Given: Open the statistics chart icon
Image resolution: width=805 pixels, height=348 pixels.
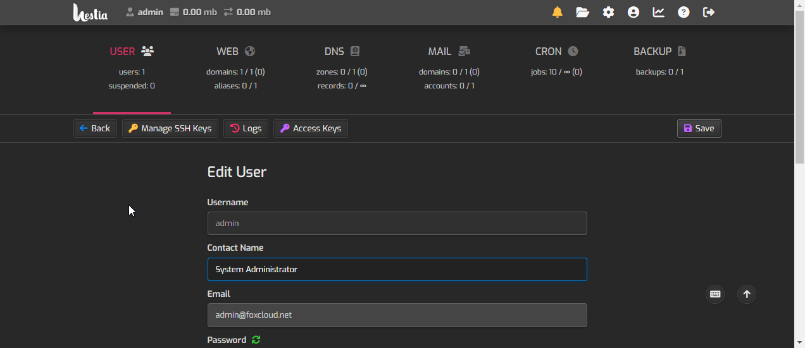Looking at the screenshot, I should coord(659,12).
